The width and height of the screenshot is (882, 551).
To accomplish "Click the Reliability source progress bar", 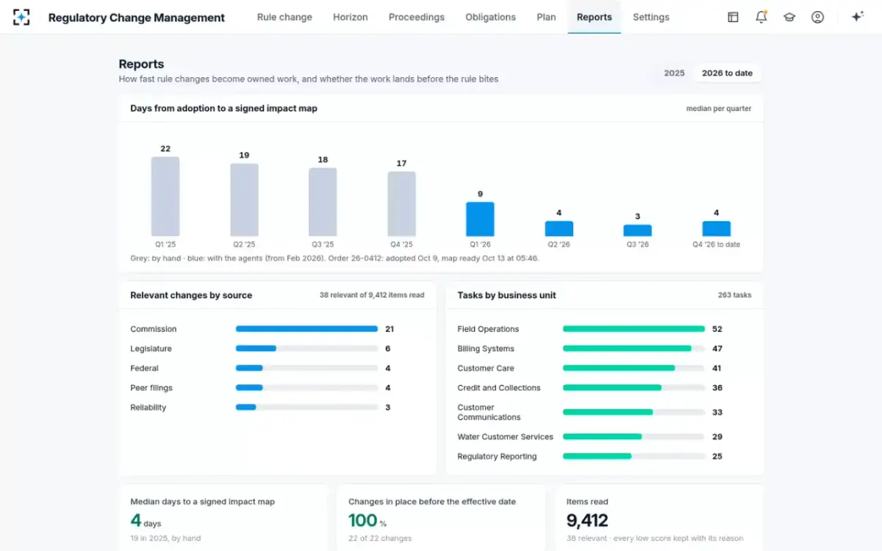I will (306, 408).
